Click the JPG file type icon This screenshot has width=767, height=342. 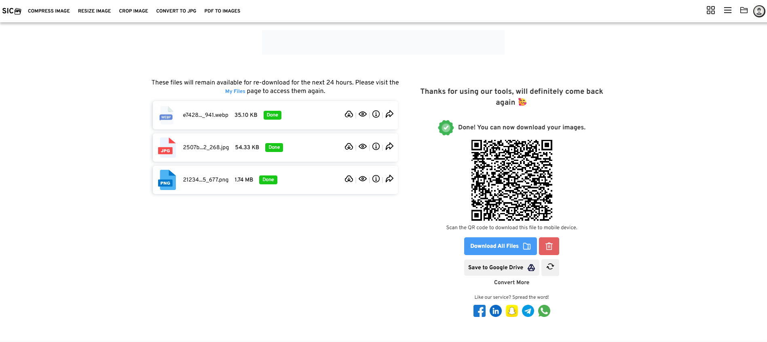point(167,148)
